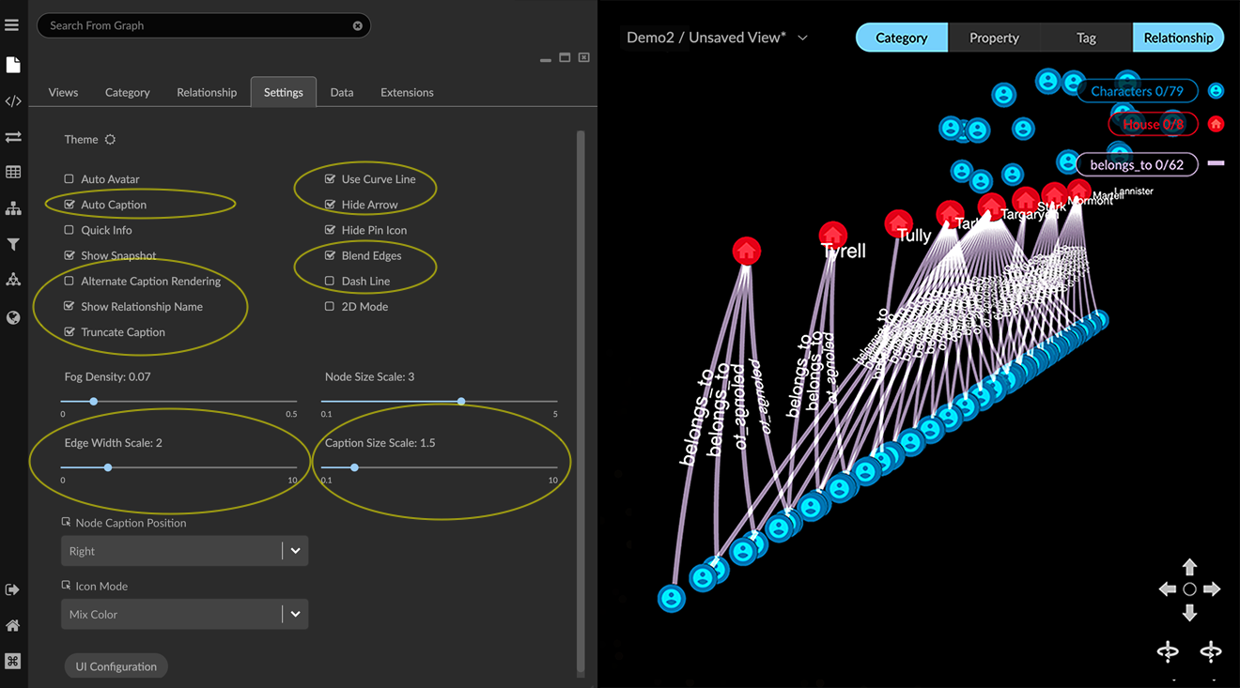This screenshot has width=1240, height=688.
Task: Enable the Auto Avatar checkbox
Action: click(x=69, y=179)
